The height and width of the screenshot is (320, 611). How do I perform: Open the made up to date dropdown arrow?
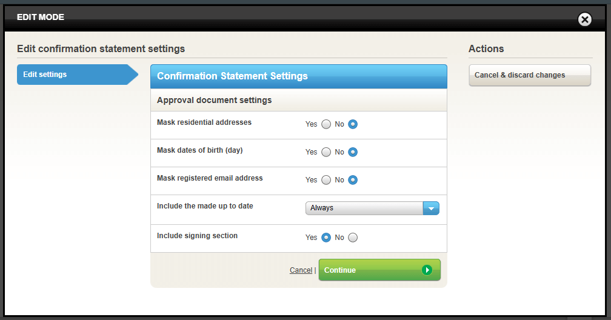(431, 208)
